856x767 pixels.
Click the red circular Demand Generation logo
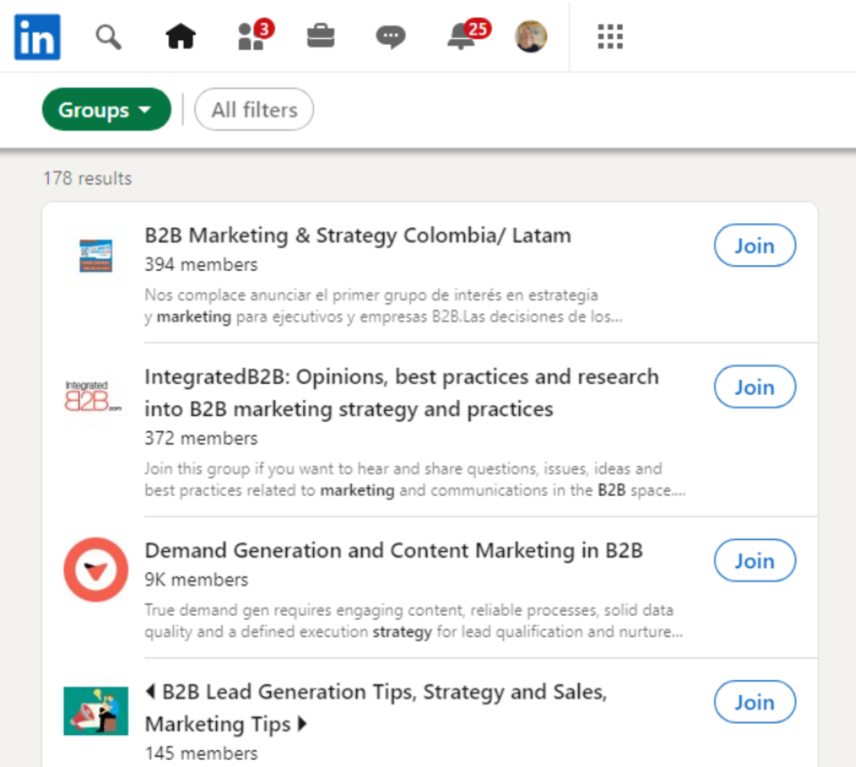(96, 570)
